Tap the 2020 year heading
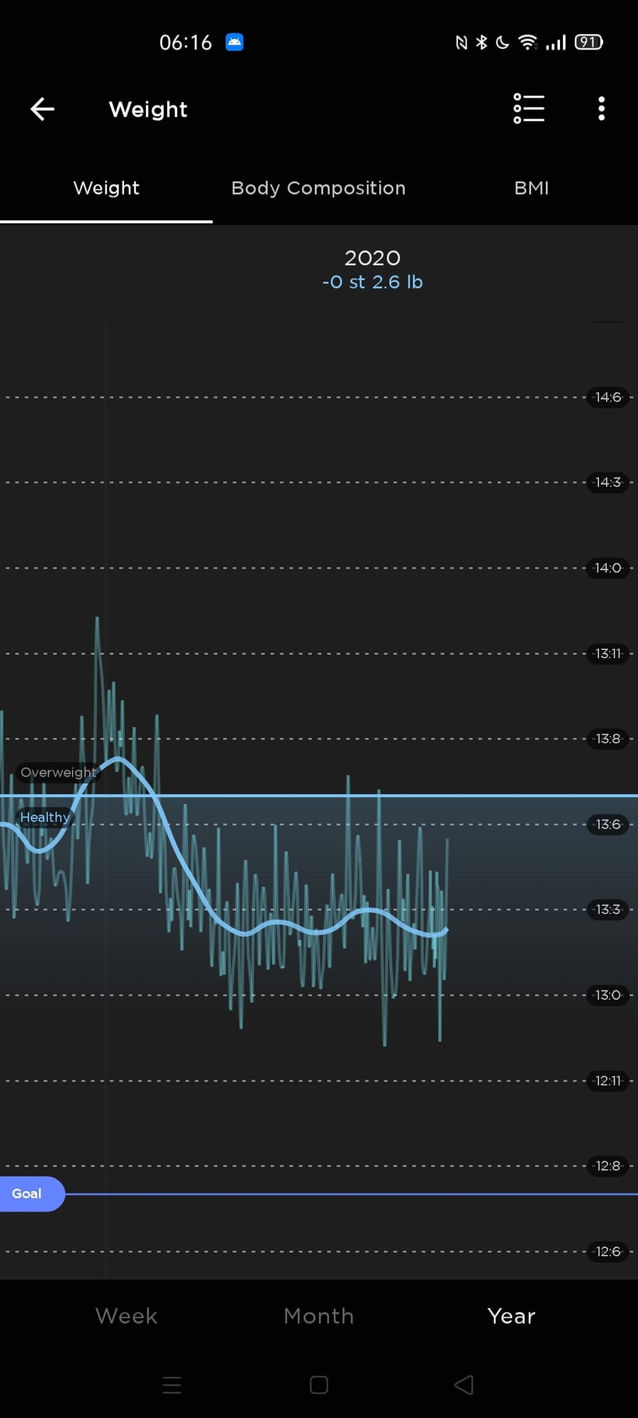This screenshot has width=638, height=1418. coord(372,257)
